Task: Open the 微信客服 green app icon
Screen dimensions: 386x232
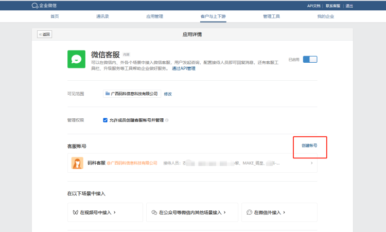Action: pos(76,59)
